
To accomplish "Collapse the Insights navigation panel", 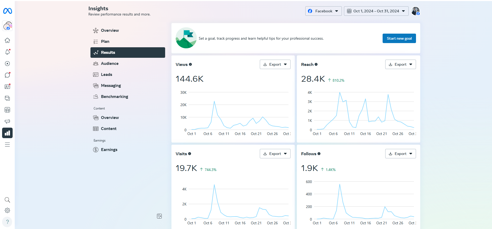I will pos(159,216).
